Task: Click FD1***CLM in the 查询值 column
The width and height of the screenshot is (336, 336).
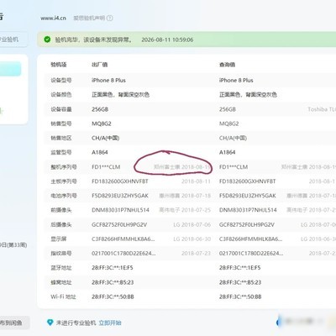Action: (234, 167)
